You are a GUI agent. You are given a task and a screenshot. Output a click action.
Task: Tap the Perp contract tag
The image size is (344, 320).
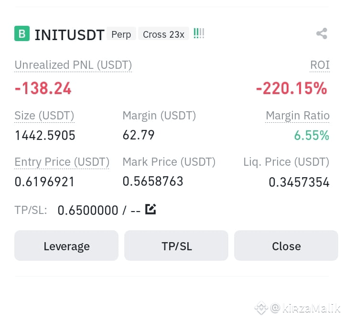tap(121, 34)
